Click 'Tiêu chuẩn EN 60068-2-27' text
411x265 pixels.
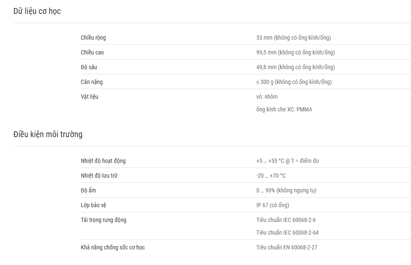pyautogui.click(x=287, y=247)
